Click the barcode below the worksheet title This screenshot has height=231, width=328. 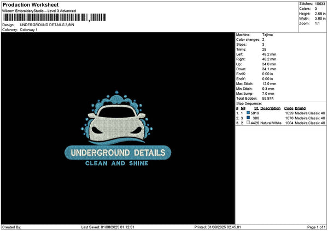[55, 17]
